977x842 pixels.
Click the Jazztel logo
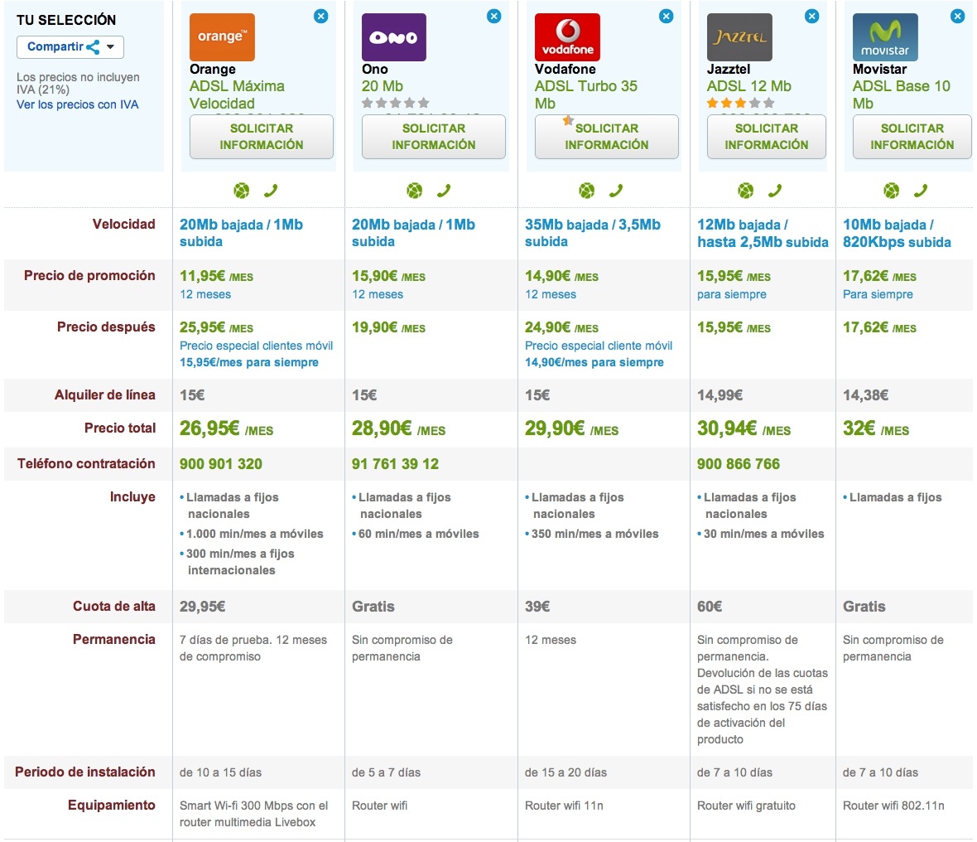point(739,37)
